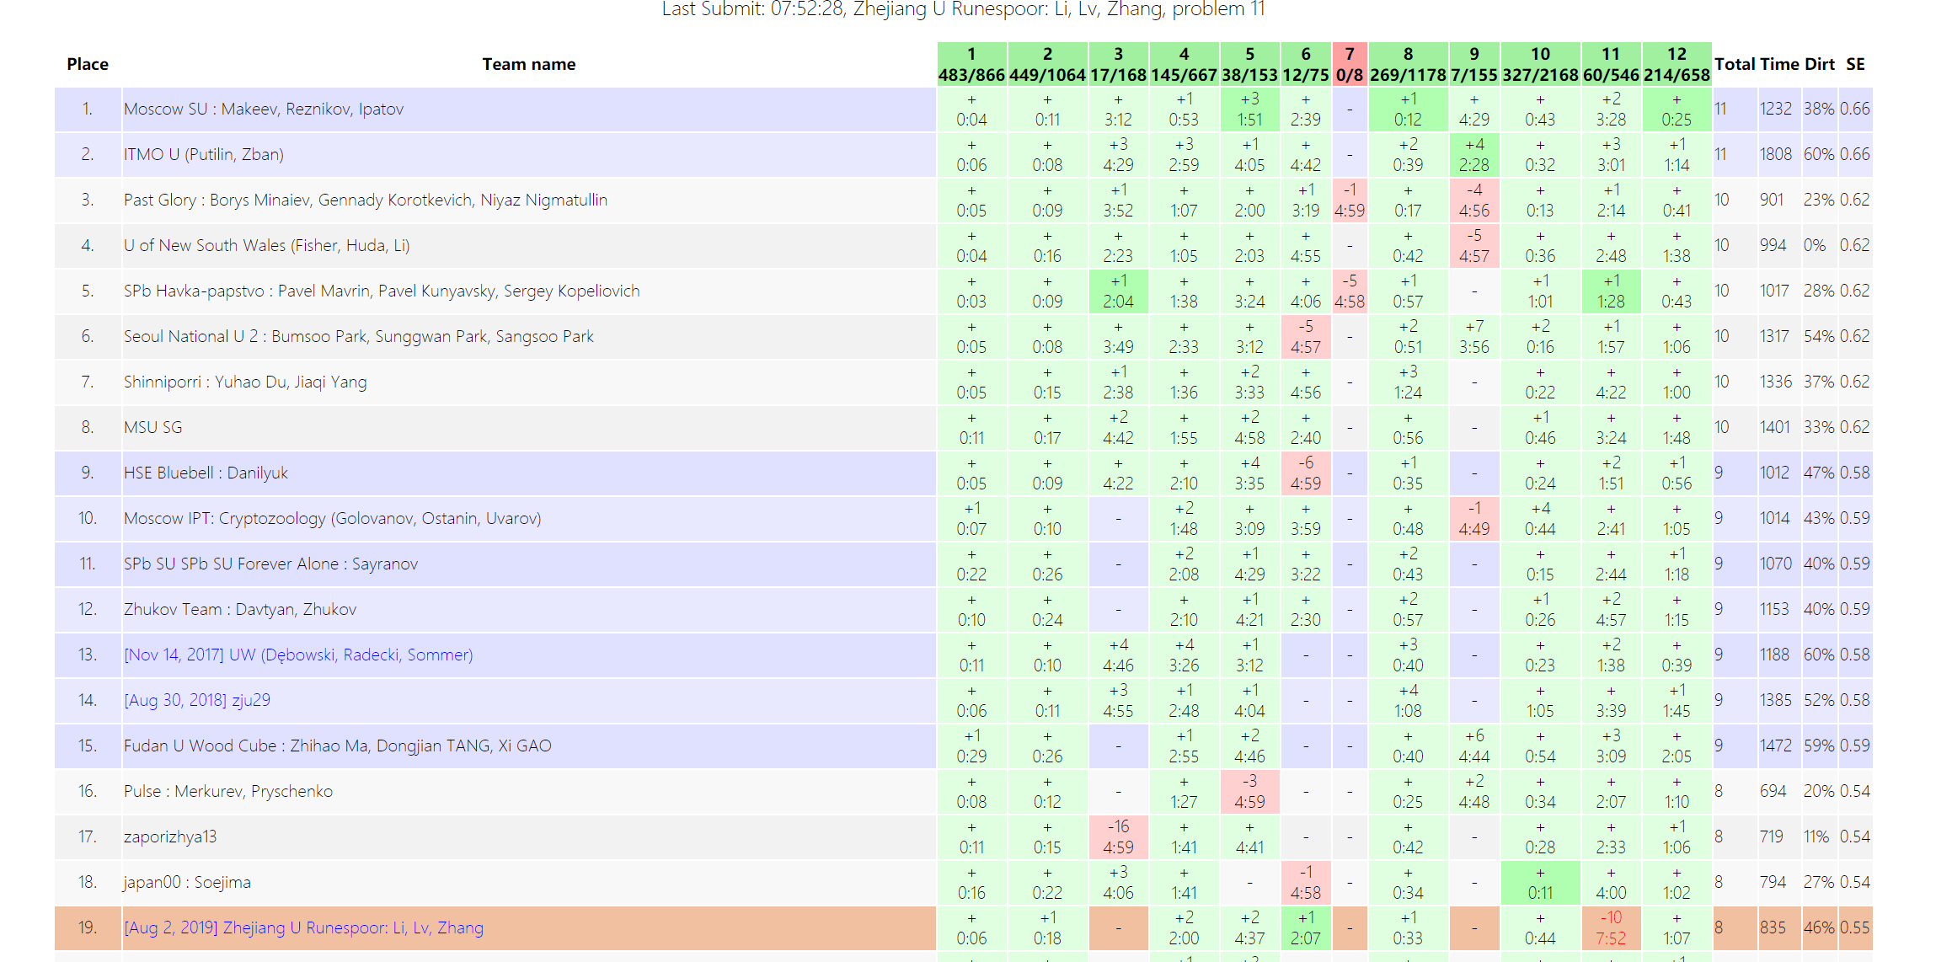The image size is (1952, 962).
Task: Click the UW Dębowski, Radecki, Sommer team link
Action: (x=298, y=655)
